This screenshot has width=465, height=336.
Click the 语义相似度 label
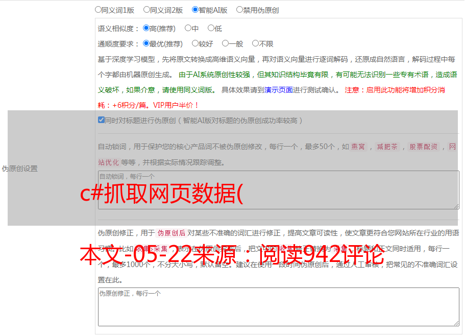pyautogui.click(x=118, y=29)
